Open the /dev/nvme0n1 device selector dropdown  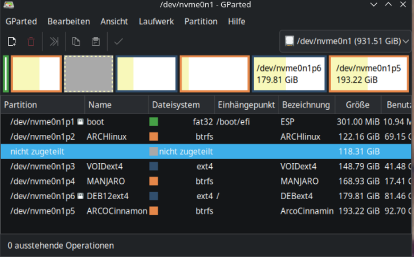coord(346,41)
